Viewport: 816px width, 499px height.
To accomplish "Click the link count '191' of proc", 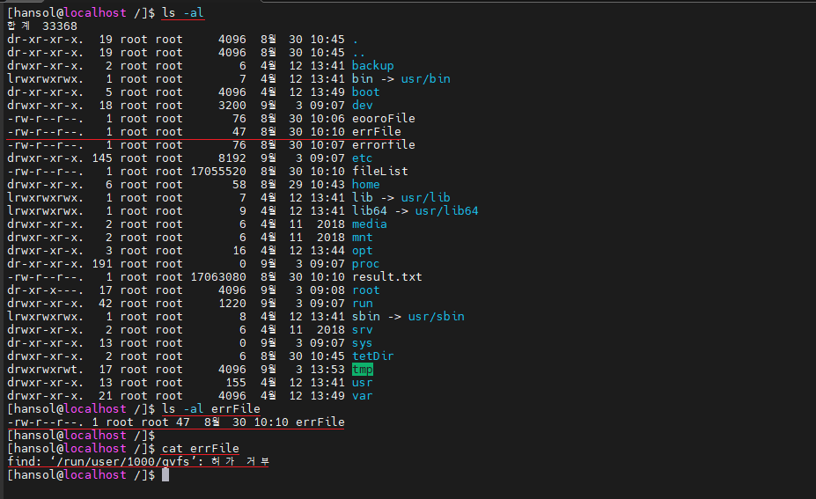I will click(x=102, y=264).
